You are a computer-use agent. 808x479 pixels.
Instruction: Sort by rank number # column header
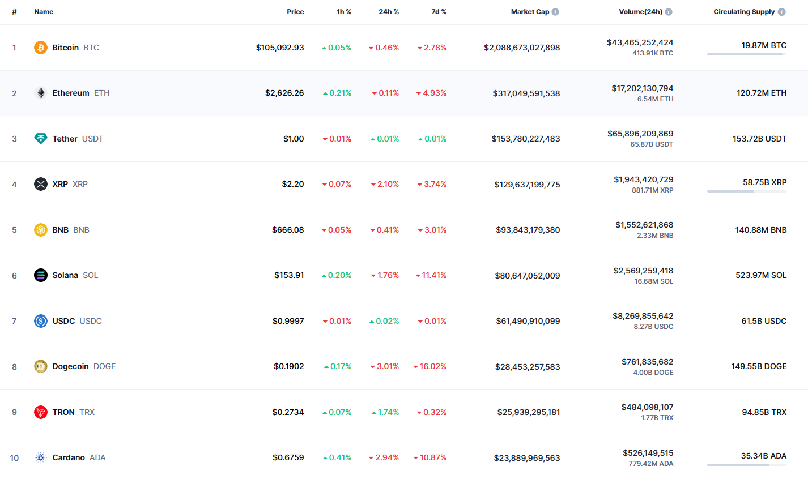click(14, 12)
